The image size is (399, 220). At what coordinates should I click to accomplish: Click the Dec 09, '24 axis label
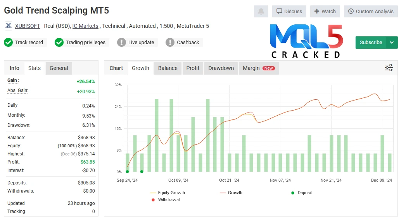coord(382,180)
